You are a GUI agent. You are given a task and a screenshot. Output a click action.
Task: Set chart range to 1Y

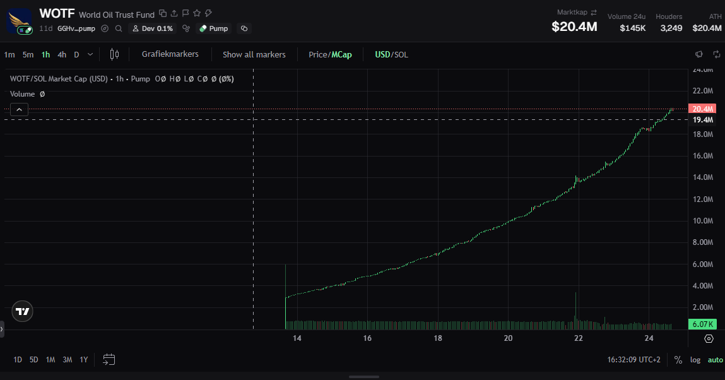tap(84, 360)
